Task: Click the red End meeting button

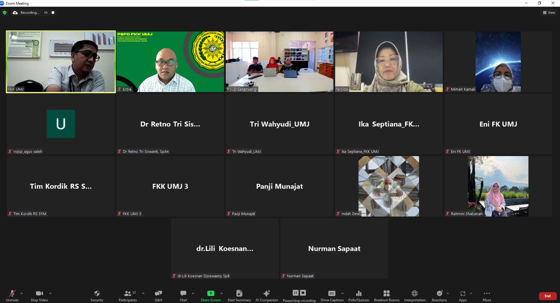Action: pos(548,296)
